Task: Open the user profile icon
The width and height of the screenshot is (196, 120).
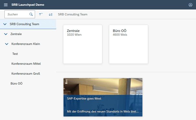Action: point(190,5)
